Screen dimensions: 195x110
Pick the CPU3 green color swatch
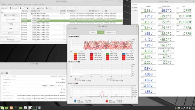pos(108,54)
